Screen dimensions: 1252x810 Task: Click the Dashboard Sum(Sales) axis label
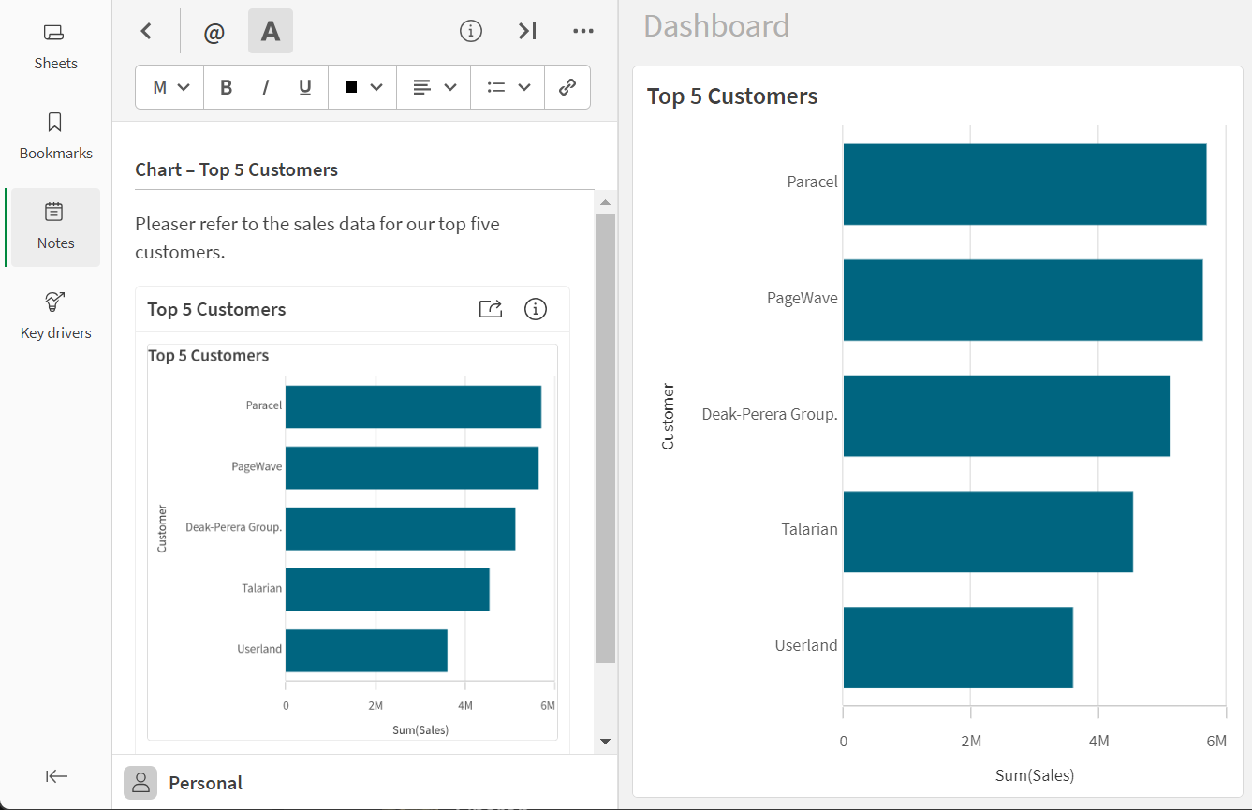pos(1034,775)
